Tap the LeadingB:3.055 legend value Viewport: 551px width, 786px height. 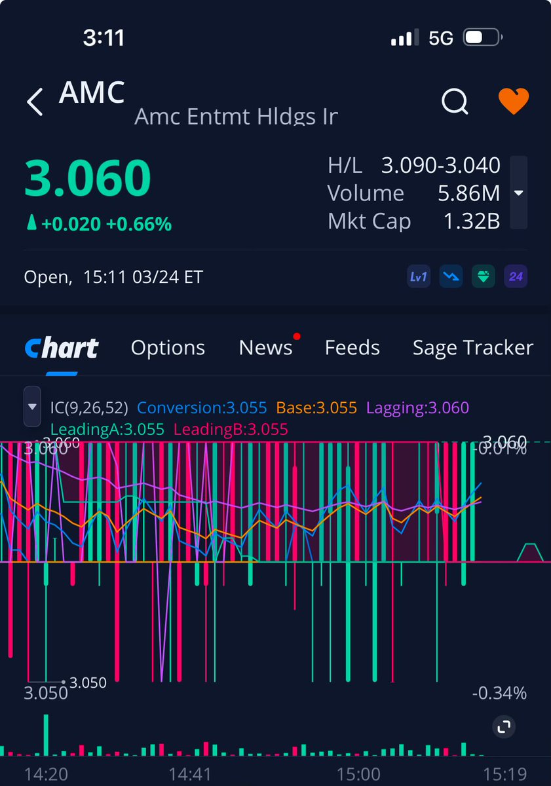click(231, 430)
